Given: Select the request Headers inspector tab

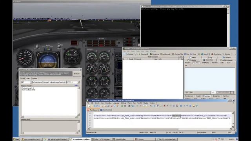Looking at the screenshot, I should [187, 63].
